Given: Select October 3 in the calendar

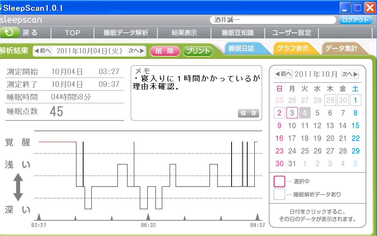Looking at the screenshot, I should [292, 113].
